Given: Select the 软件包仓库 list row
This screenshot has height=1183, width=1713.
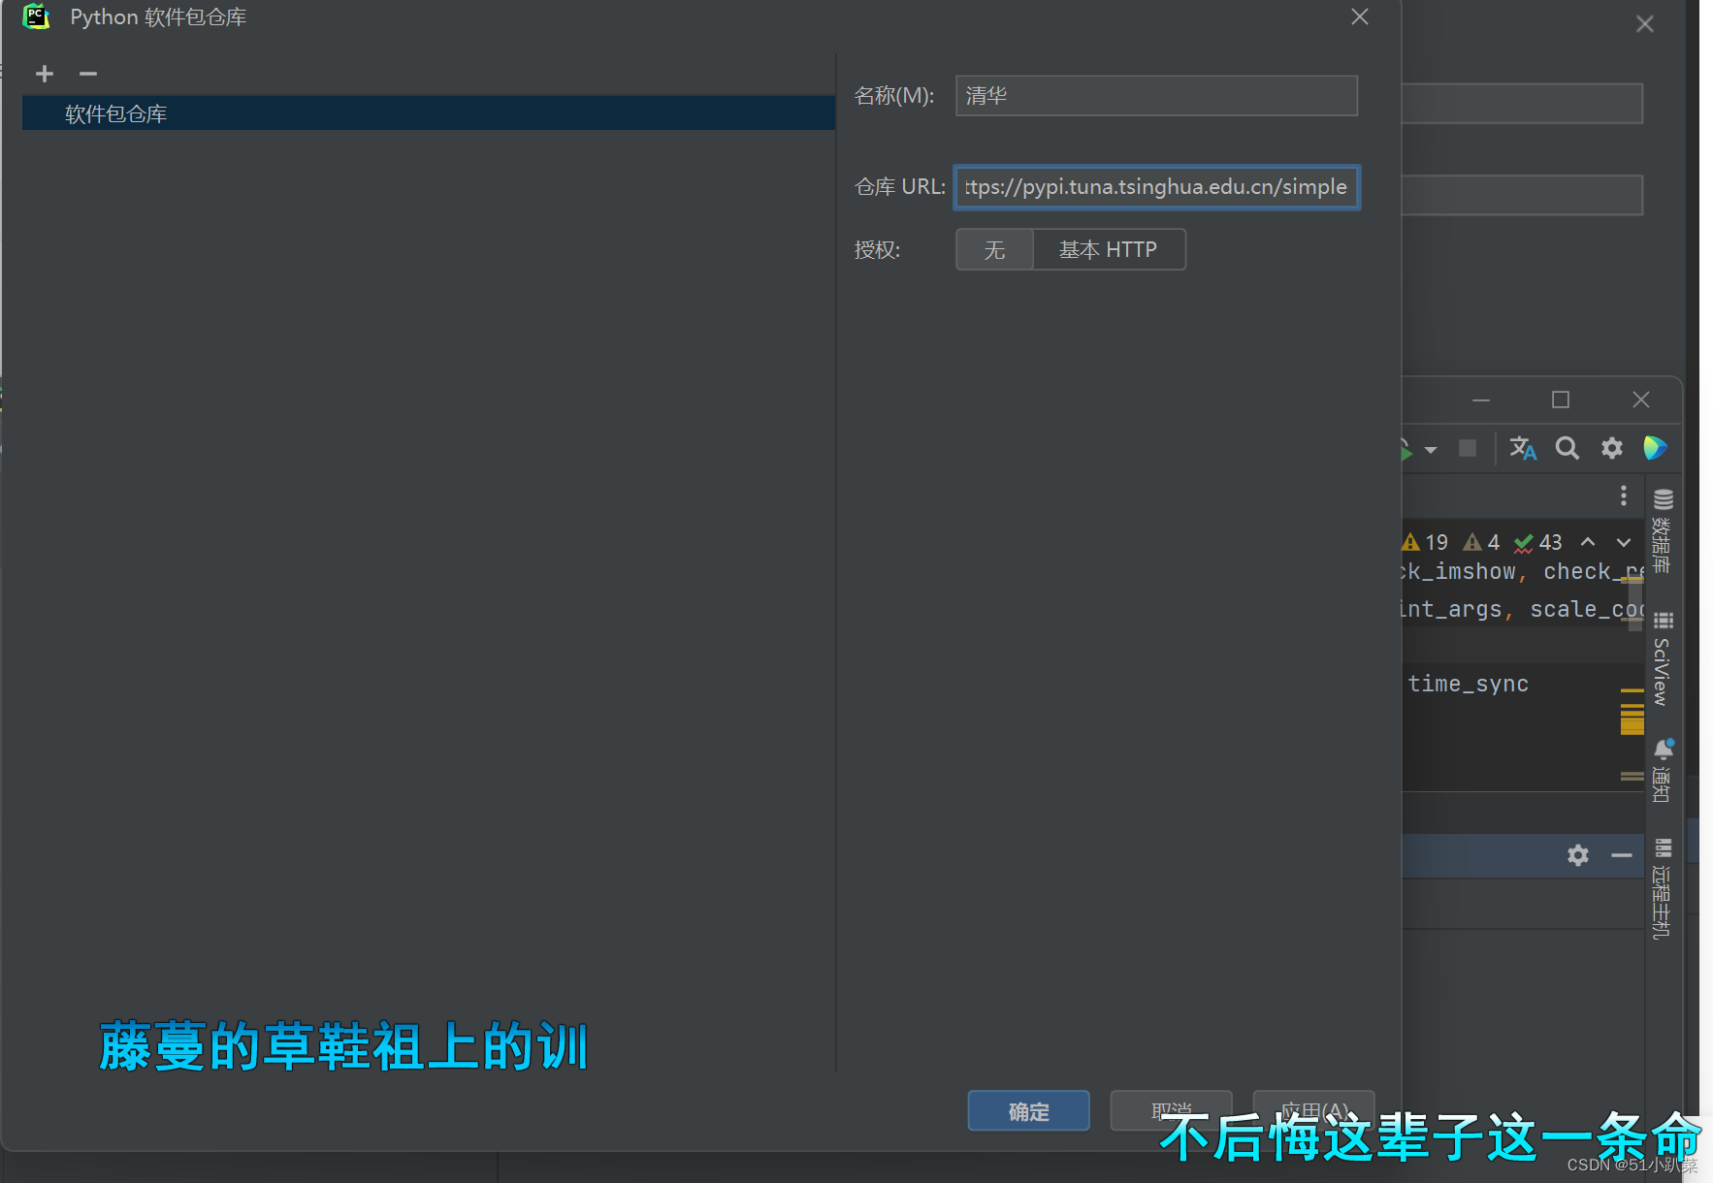Looking at the screenshot, I should [429, 113].
